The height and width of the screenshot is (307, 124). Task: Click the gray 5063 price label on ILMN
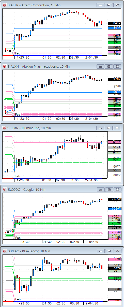click(x=115, y=170)
